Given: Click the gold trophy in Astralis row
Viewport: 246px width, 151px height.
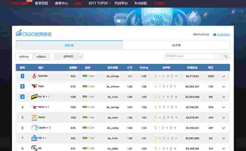Looking at the screenshot, I should (x=156, y=76).
